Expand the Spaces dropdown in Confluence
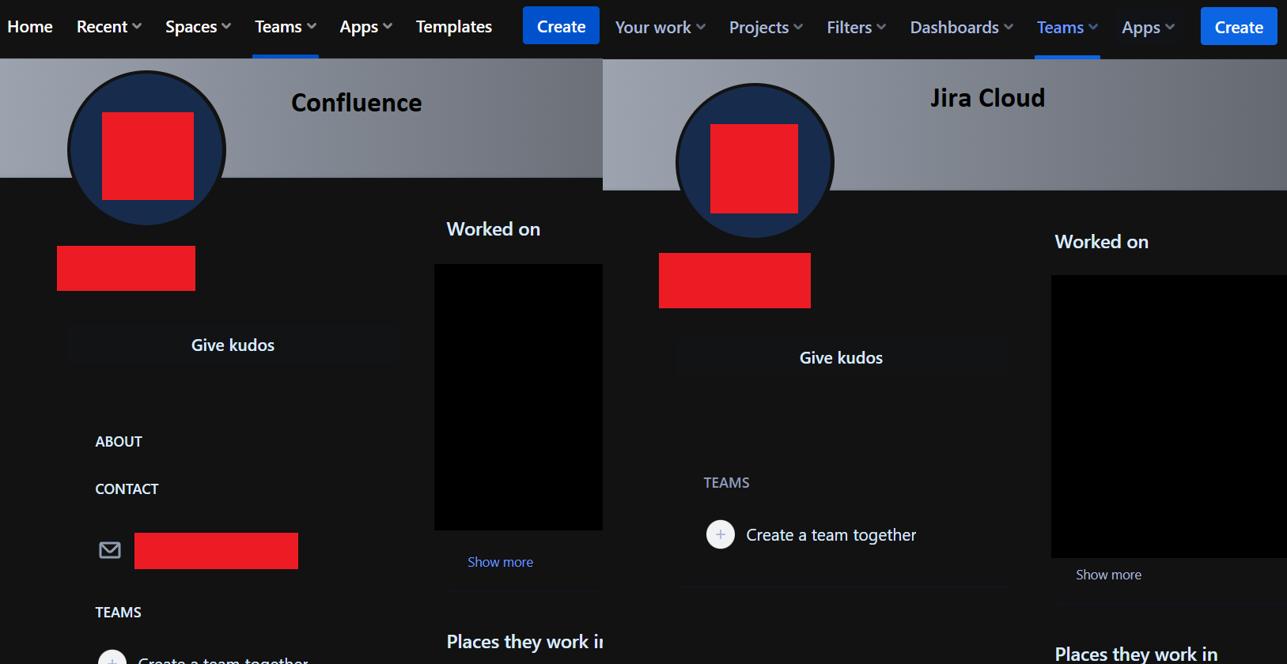 [198, 27]
